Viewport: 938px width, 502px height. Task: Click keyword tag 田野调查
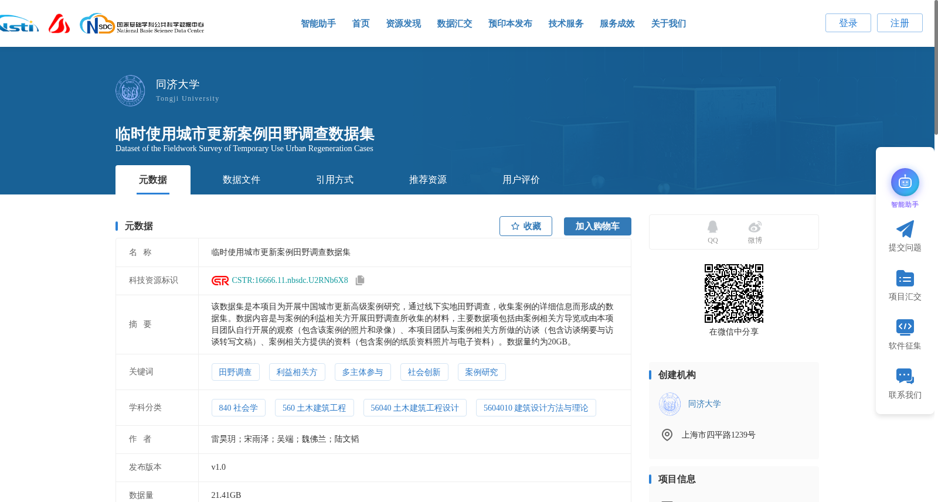tap(235, 372)
